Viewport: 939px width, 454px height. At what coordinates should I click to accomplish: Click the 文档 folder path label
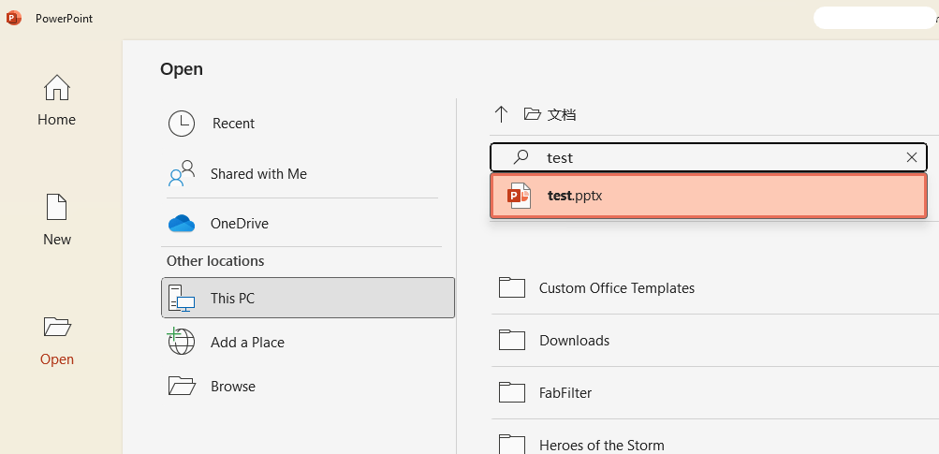562,114
